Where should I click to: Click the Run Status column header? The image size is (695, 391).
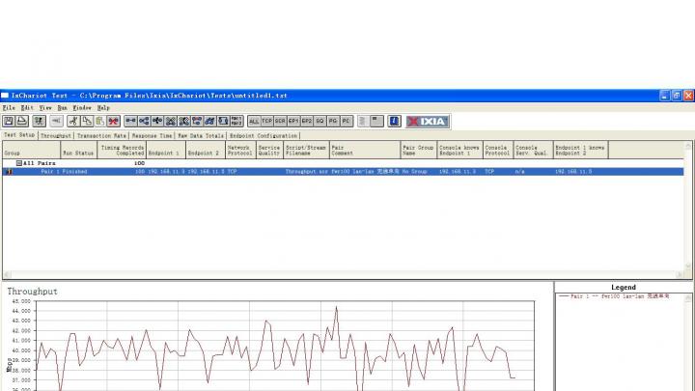click(x=79, y=150)
